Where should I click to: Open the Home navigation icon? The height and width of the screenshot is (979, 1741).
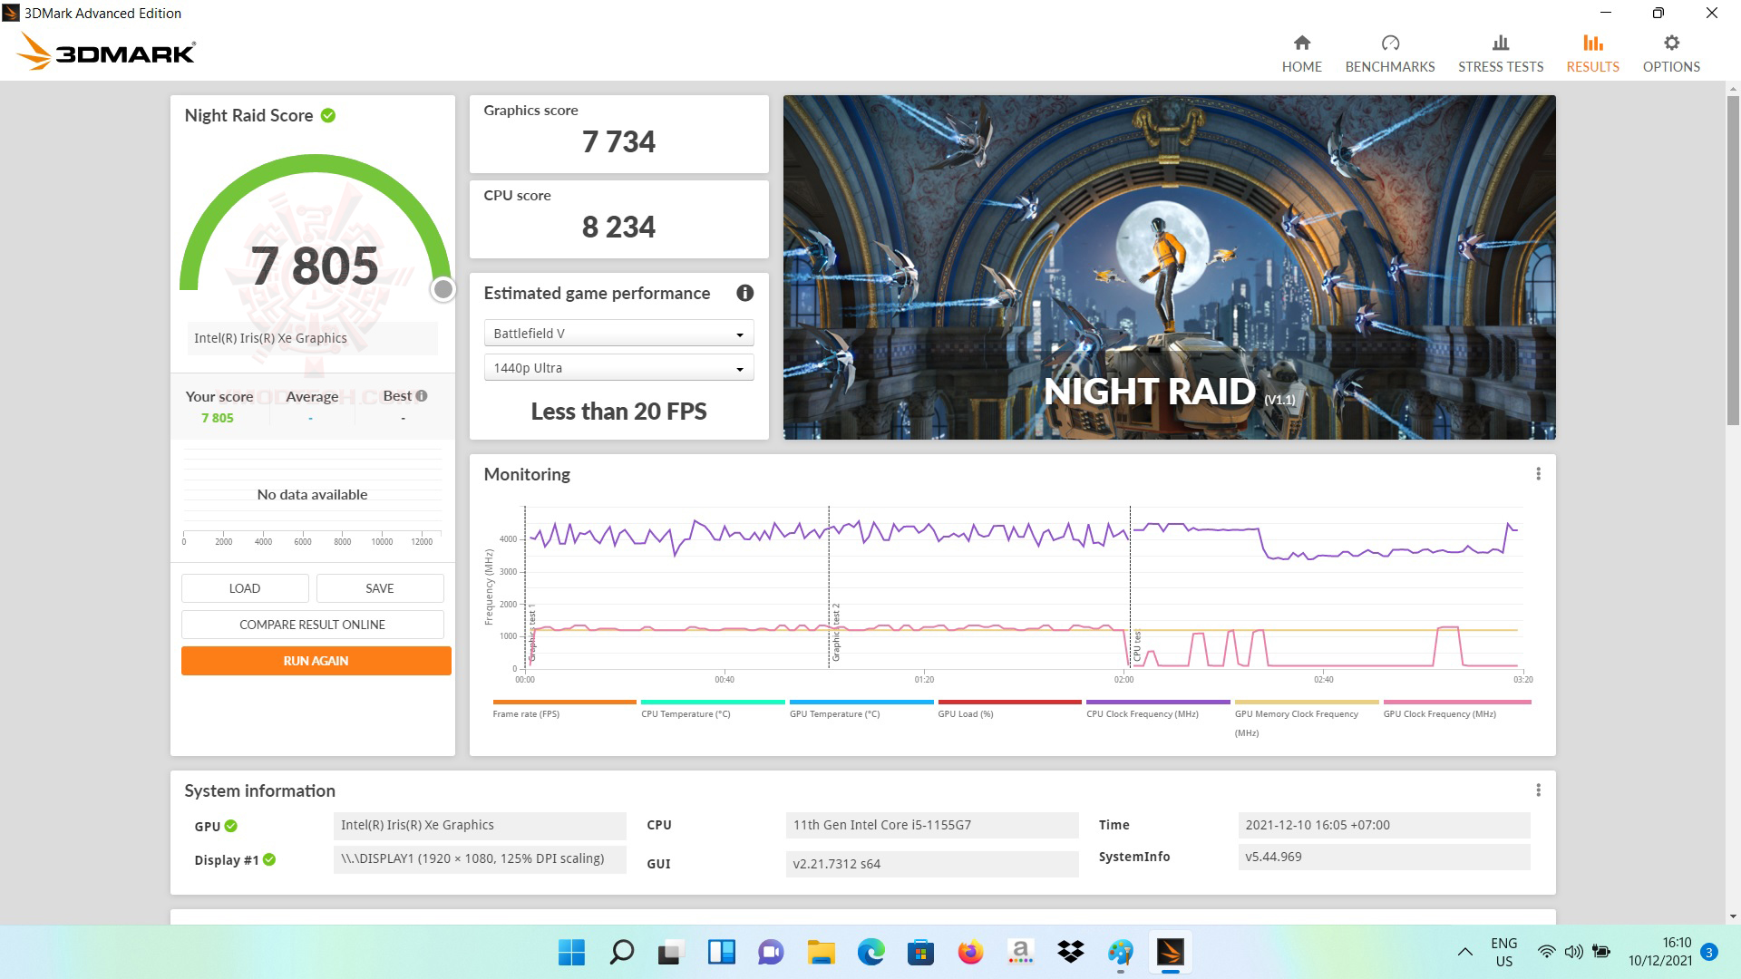1301,44
